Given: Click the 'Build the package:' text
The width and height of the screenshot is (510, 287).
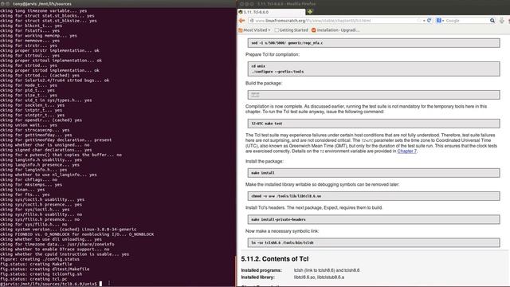Looking at the screenshot, I should [264, 83].
